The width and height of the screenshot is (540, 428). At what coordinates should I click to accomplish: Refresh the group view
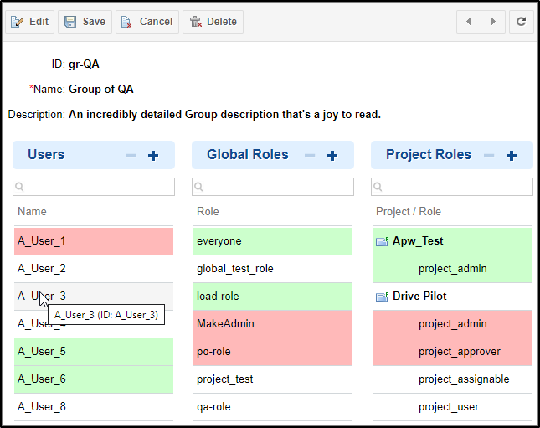click(x=521, y=22)
